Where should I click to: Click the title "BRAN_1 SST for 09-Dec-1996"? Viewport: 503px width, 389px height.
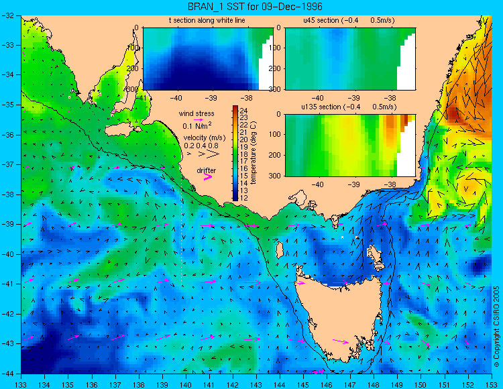(255, 7)
